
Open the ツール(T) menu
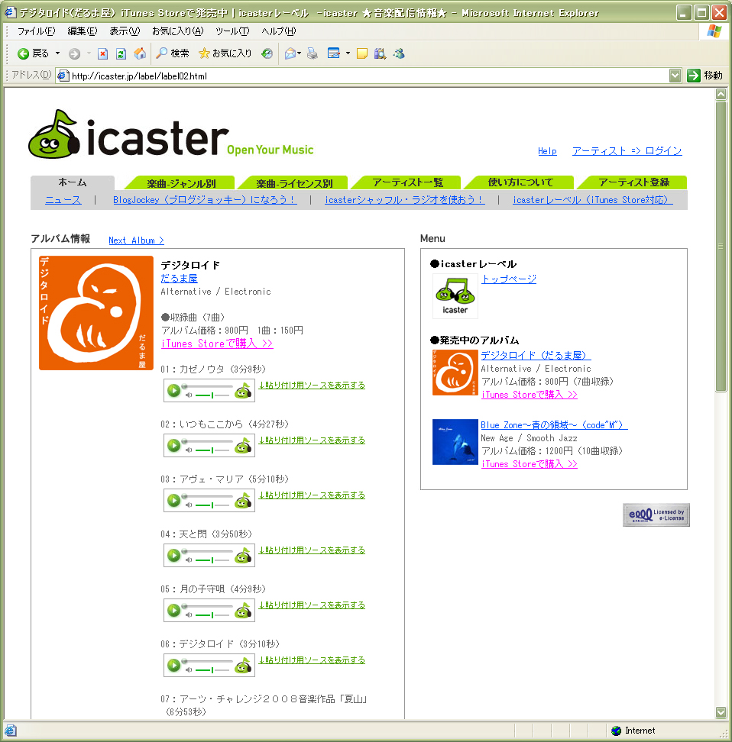232,31
